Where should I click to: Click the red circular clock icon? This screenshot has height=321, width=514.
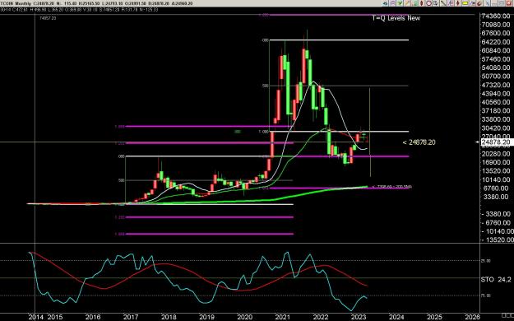[x=428, y=3]
